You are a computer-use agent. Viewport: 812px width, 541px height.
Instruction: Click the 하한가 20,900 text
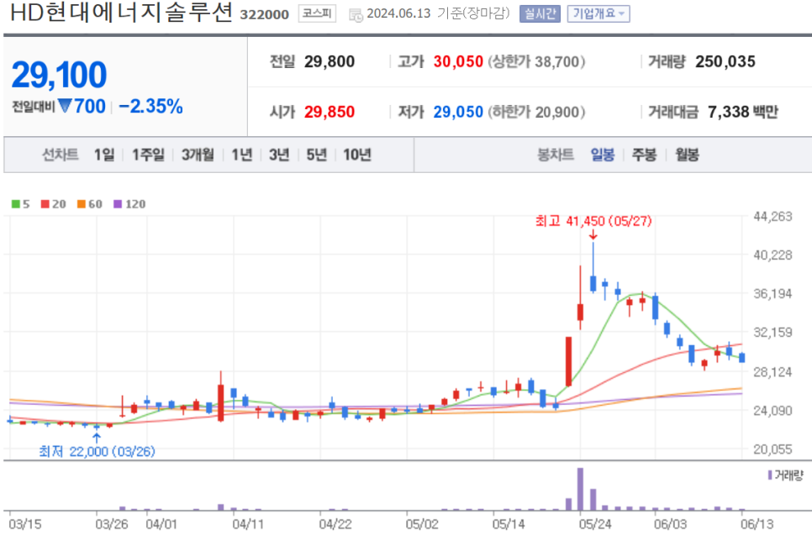pyautogui.click(x=536, y=112)
